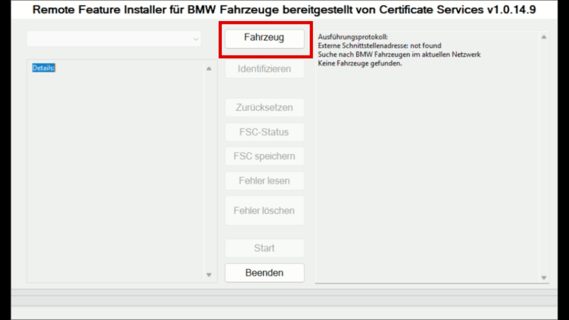Select the highlighted Details label
The height and width of the screenshot is (320, 569).
point(43,68)
